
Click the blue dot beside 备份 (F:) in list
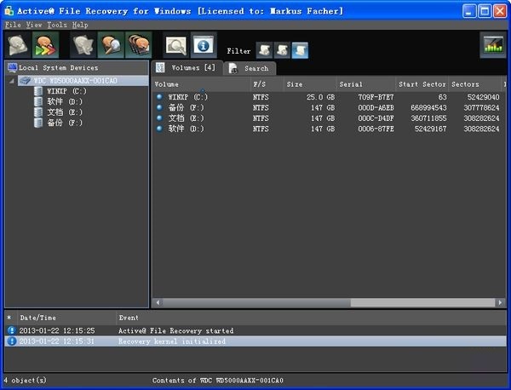click(159, 107)
